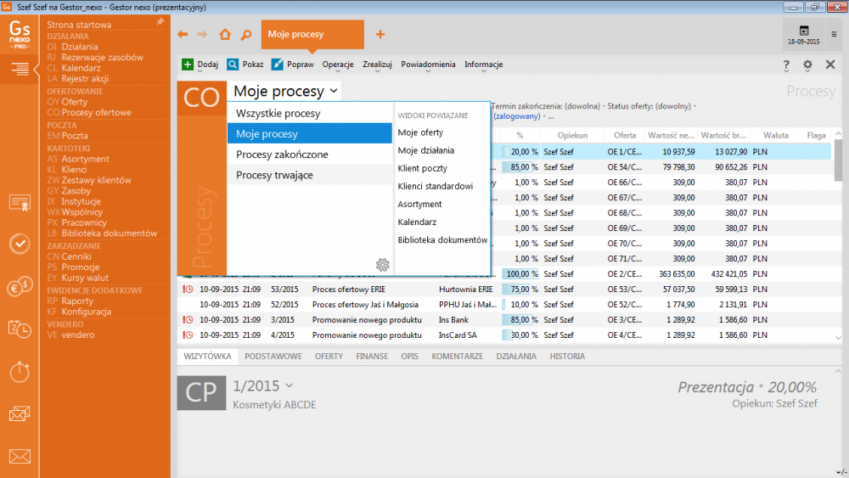Screen dimensions: 849x478
Task: Click the calendar date 18-09-2015 widget
Action: 803,35
